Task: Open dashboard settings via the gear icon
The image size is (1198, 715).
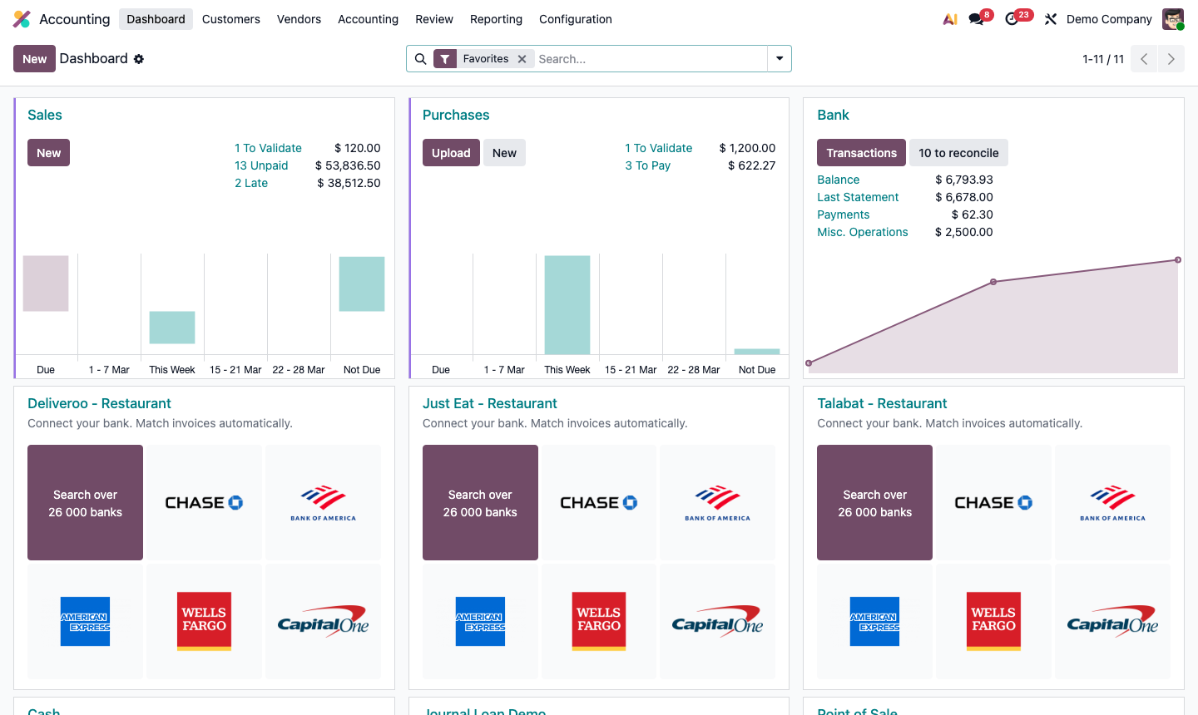Action: tap(139, 59)
